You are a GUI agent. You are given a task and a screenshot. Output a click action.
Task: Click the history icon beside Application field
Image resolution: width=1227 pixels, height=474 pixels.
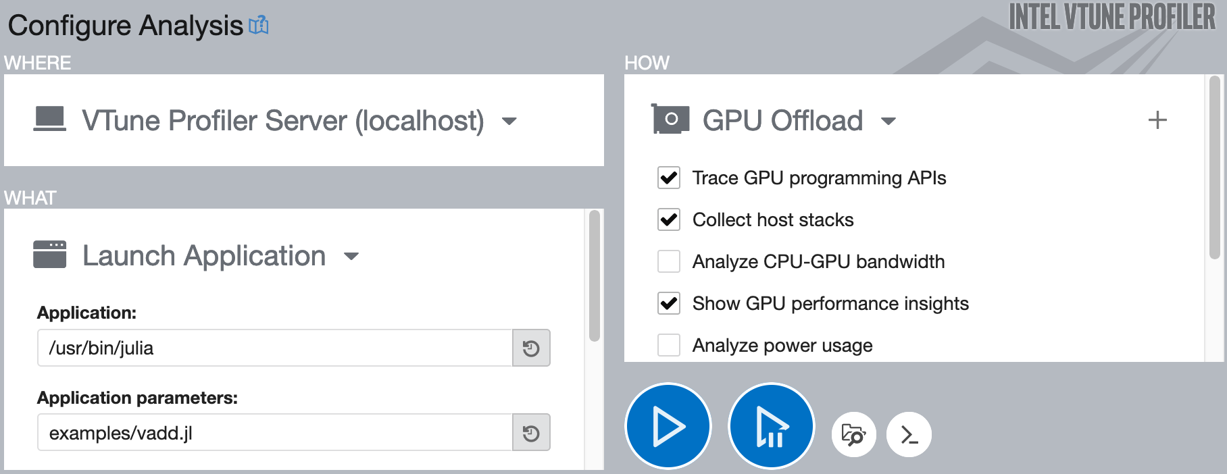531,348
